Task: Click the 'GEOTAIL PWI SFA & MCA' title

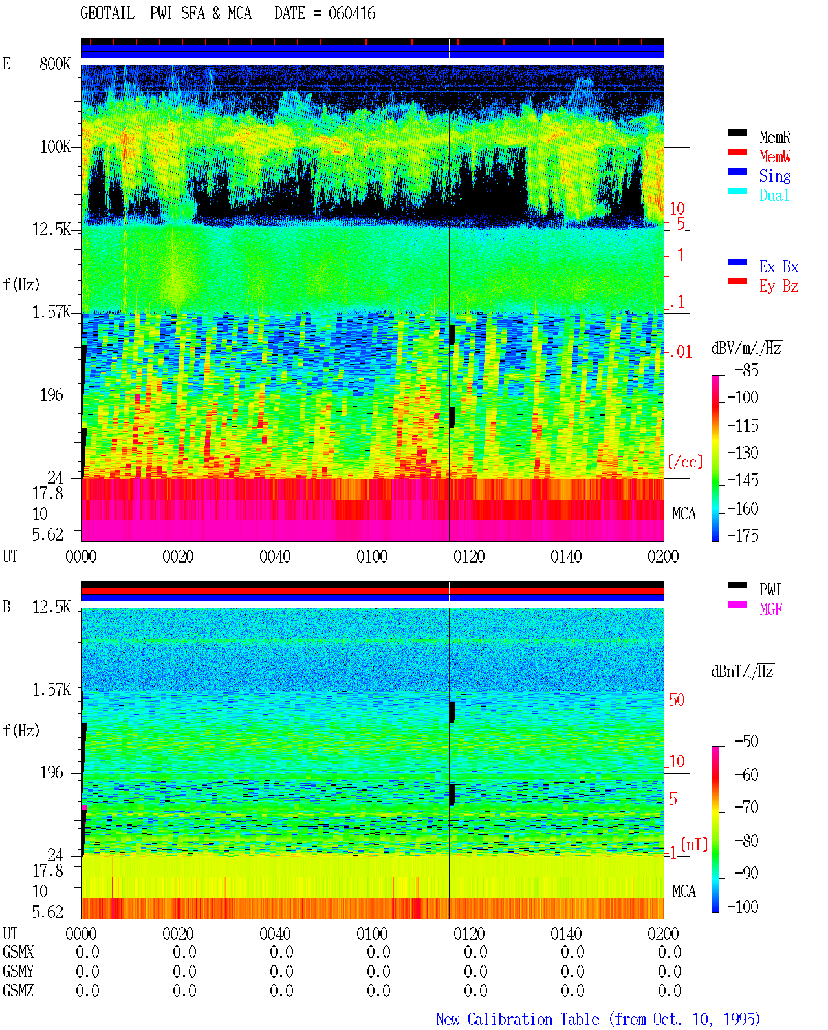Action: [x=166, y=14]
